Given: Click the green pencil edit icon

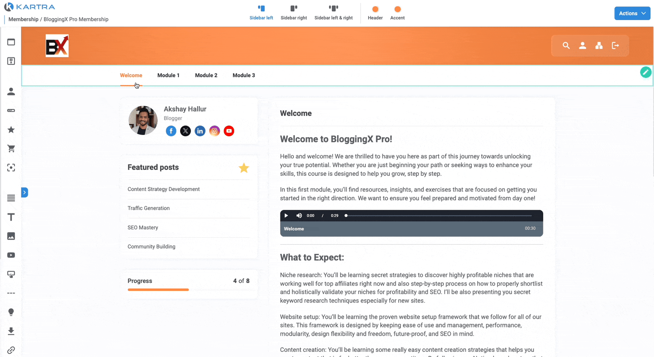Looking at the screenshot, I should (645, 72).
